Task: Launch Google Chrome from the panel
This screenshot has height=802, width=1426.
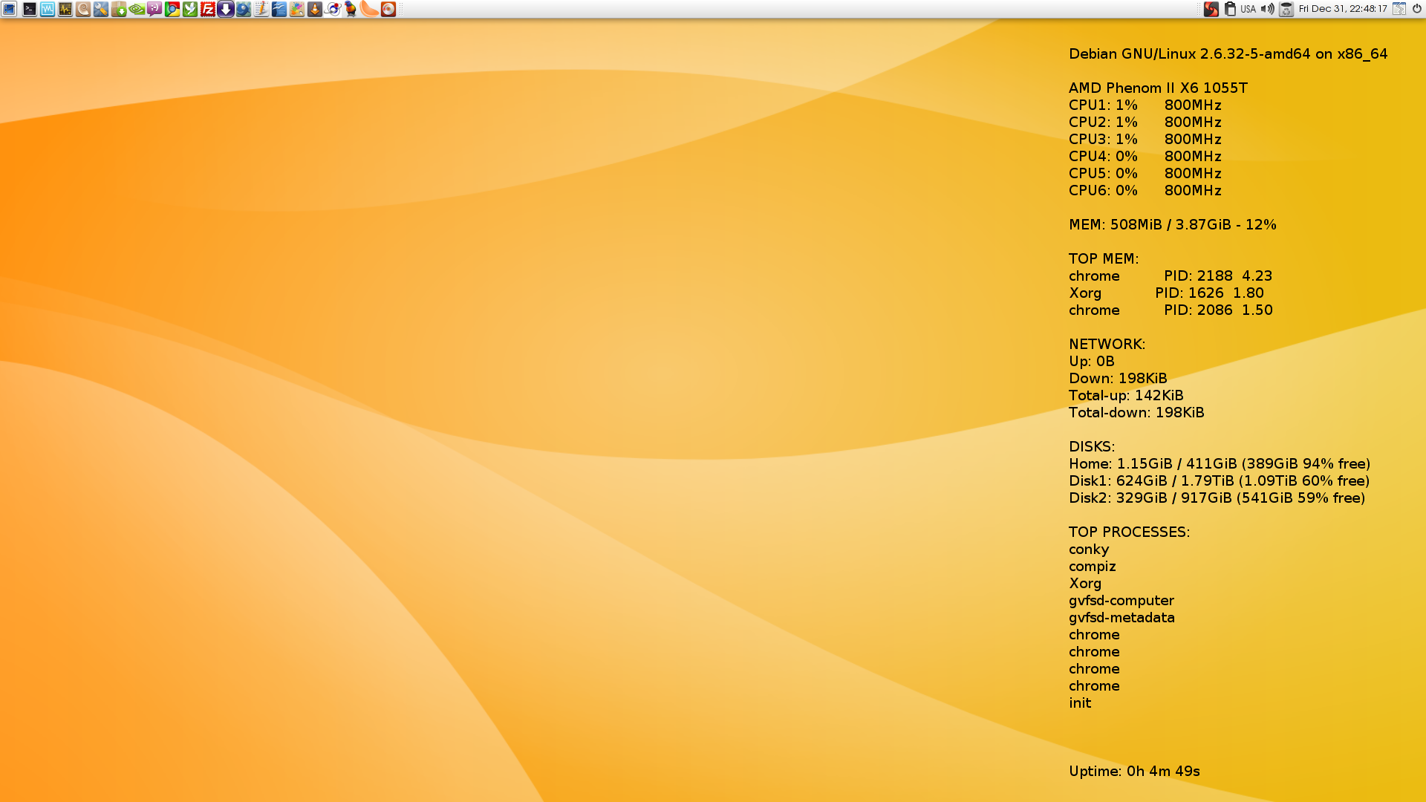Action: tap(172, 9)
